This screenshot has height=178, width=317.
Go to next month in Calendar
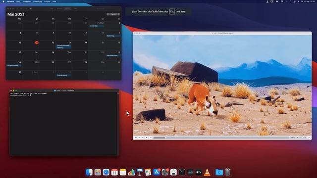point(118,14)
